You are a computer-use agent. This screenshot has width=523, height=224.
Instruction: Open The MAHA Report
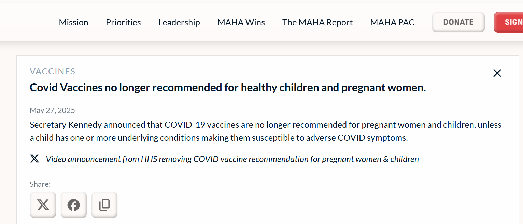(317, 22)
